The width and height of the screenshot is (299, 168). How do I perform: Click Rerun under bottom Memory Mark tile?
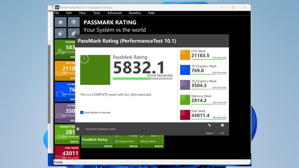pos(159,146)
